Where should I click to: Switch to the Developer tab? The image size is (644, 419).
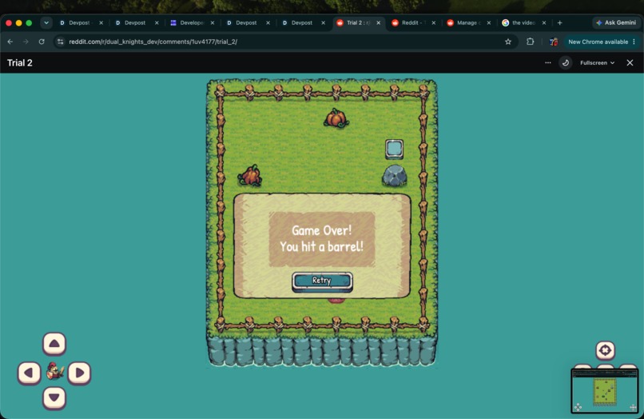tap(193, 22)
